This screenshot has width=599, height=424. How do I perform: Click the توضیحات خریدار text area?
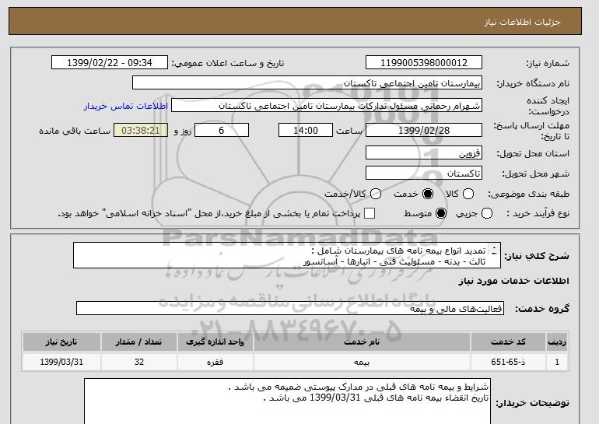[x=287, y=401]
